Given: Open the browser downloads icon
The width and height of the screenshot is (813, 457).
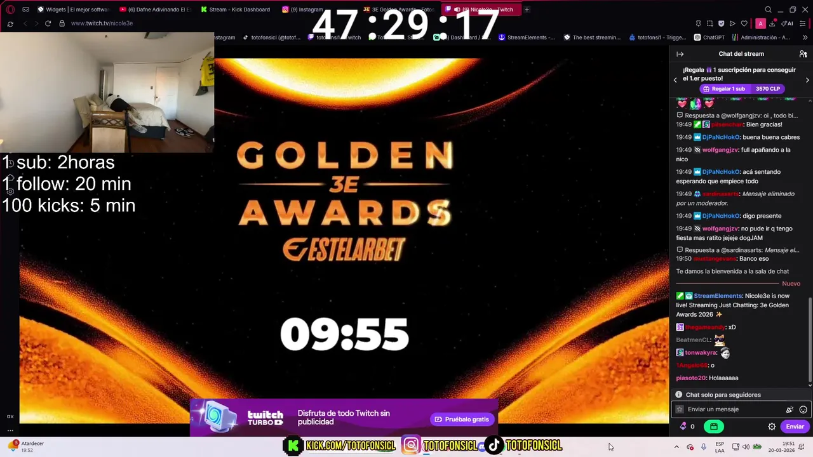Looking at the screenshot, I should coord(772,23).
